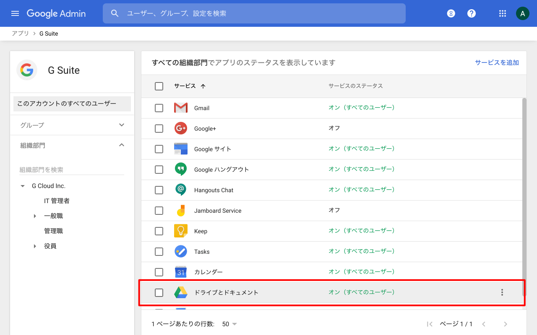Click the Calendar 31 icon
The height and width of the screenshot is (335, 537).
coord(181,272)
